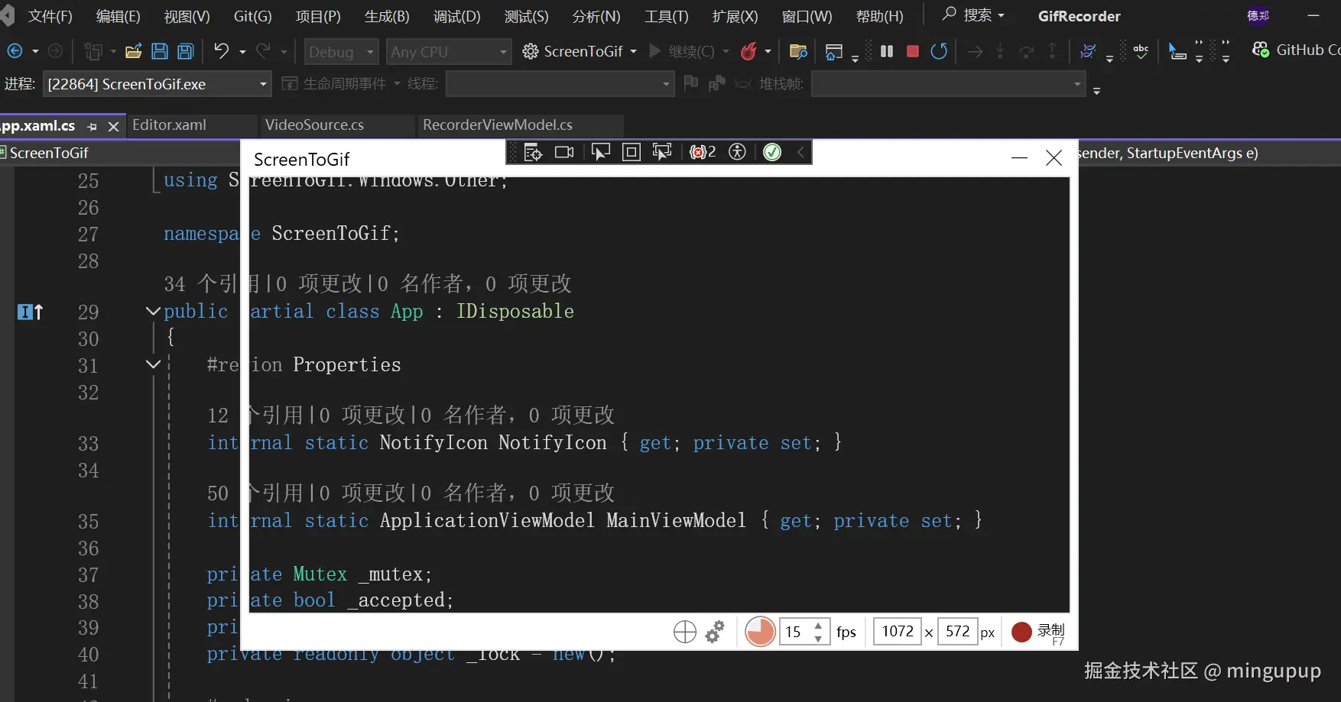1341x702 pixels.
Task: Open the 堆栈帧 stack frame dropdown
Action: click(x=949, y=84)
